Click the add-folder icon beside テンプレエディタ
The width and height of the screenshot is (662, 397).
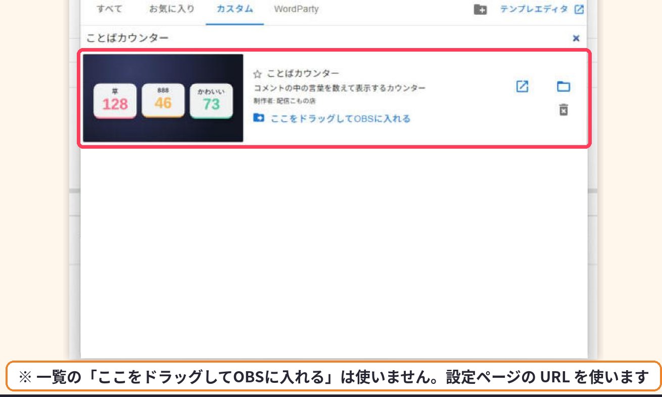pos(480,10)
